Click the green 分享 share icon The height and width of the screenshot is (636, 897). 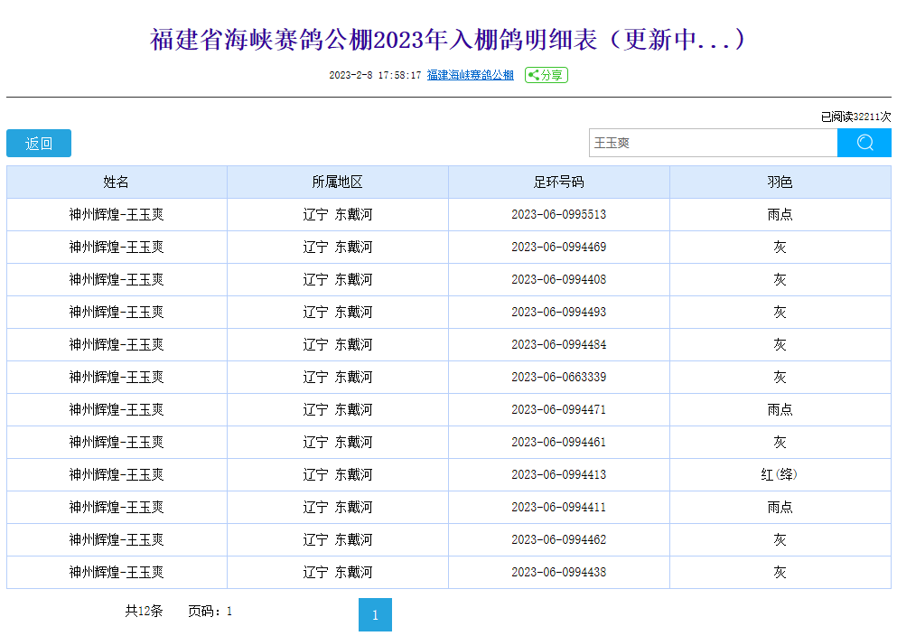pos(547,75)
